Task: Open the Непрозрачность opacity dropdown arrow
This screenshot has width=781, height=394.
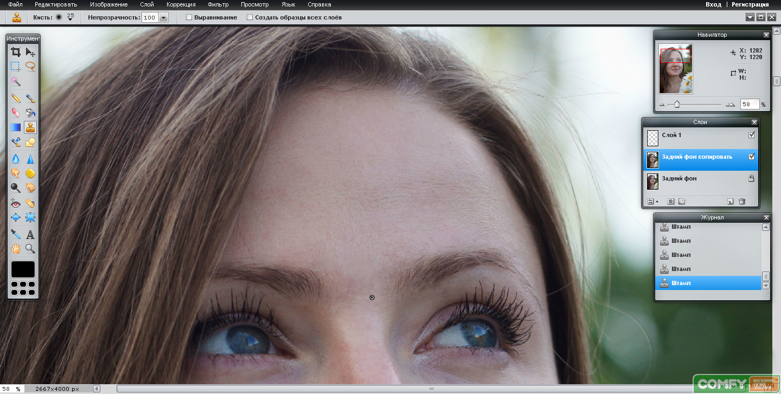Action: [x=164, y=17]
